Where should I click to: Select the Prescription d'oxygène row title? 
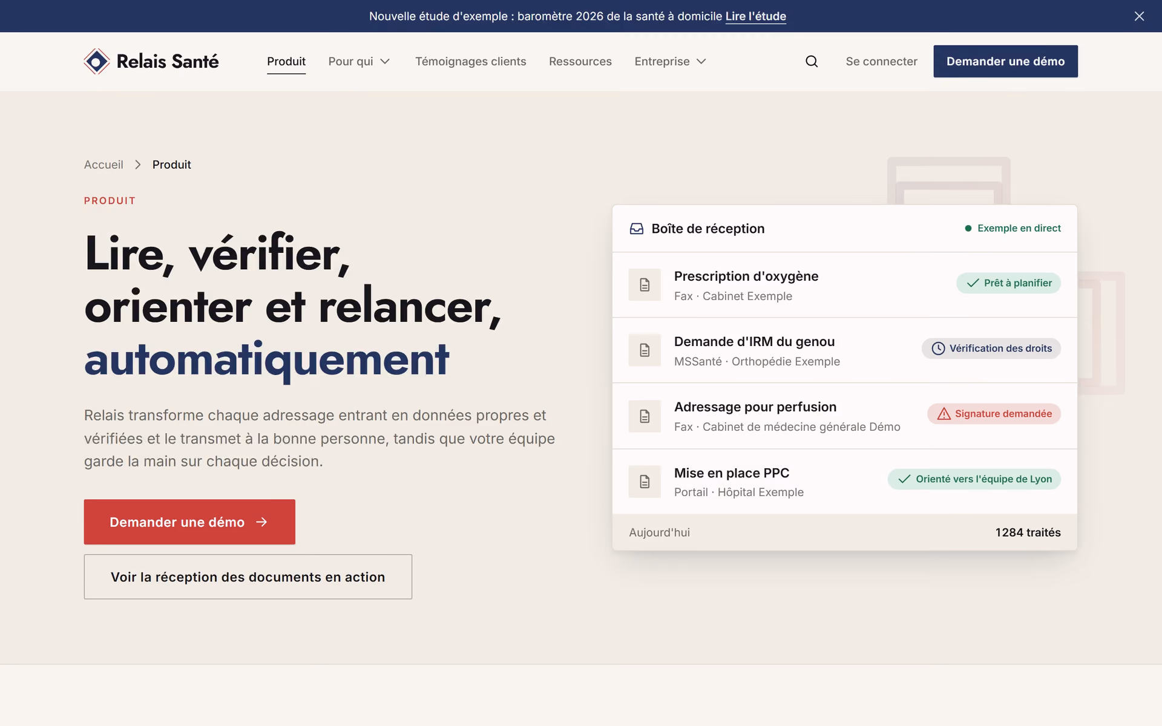click(746, 276)
